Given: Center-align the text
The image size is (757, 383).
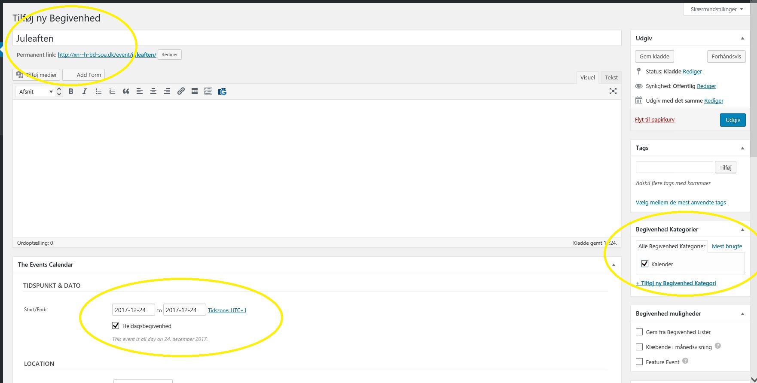Looking at the screenshot, I should point(153,91).
